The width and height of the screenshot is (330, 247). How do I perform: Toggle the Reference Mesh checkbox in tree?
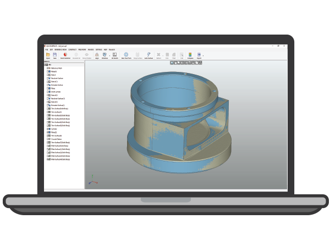48,68
